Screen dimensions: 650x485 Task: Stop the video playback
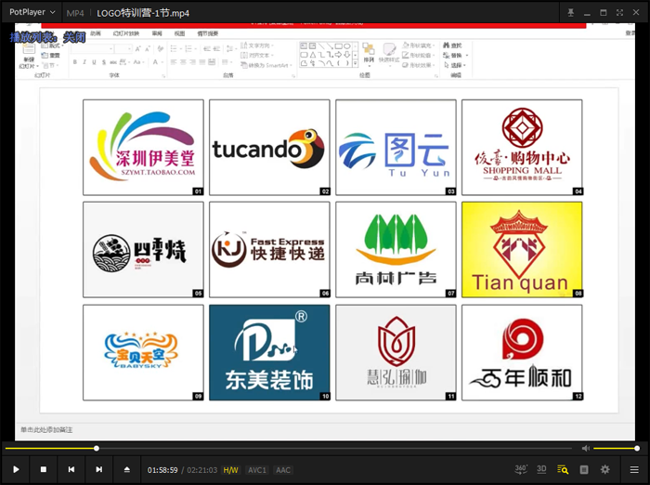43,470
